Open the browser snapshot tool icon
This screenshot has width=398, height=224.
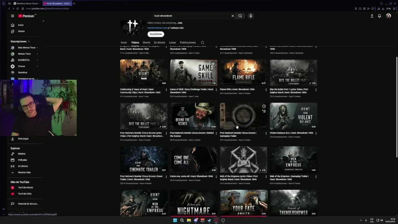tap(360, 8)
